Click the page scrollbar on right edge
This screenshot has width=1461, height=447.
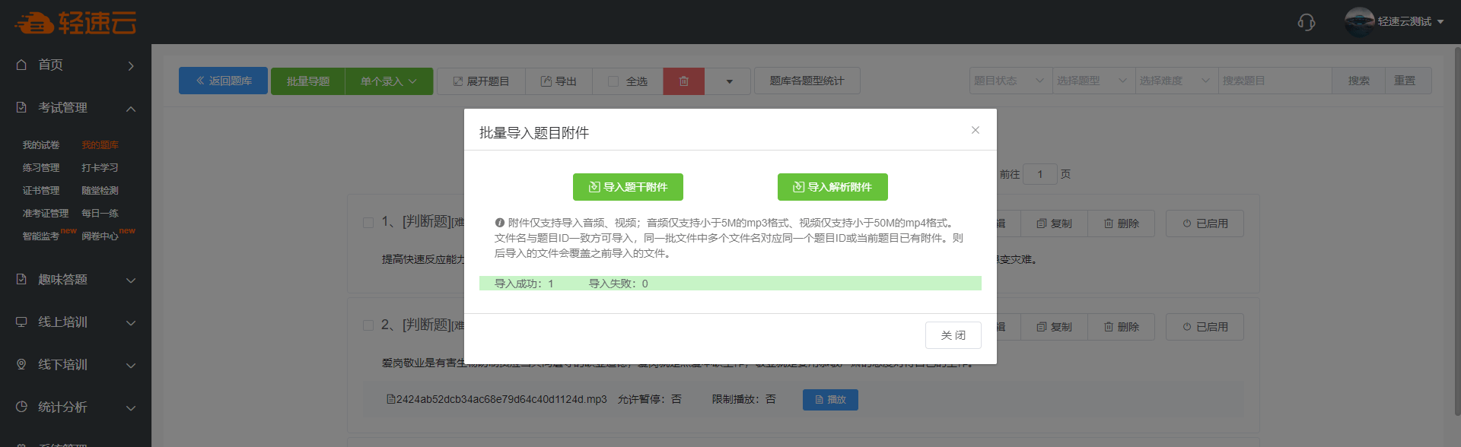point(1456,228)
